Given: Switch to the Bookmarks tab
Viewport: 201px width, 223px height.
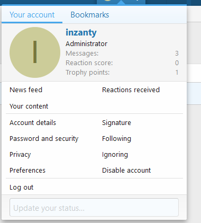Looking at the screenshot, I should [90, 15].
